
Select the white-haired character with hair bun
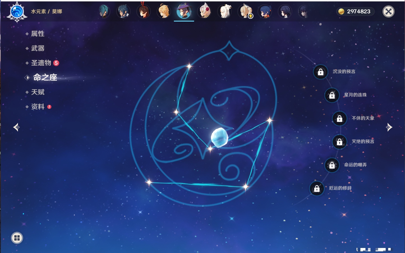(x=225, y=11)
